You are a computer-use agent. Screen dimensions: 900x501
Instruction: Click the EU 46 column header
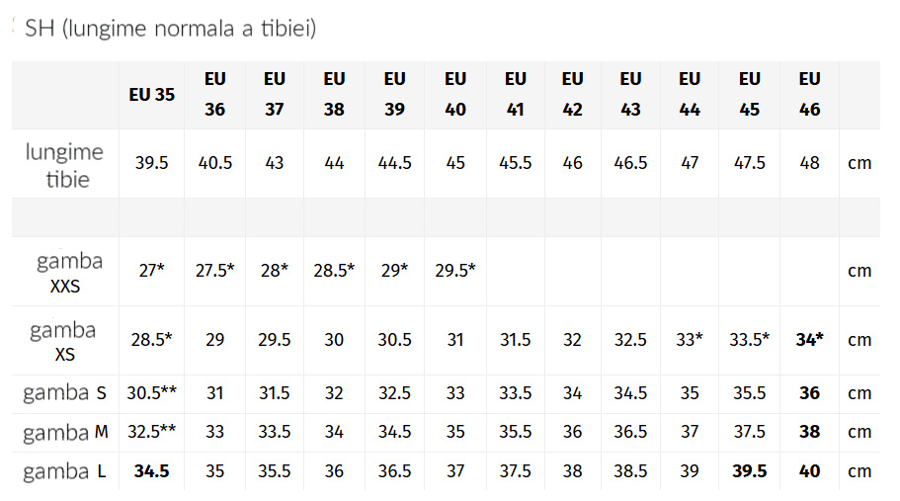point(809,94)
